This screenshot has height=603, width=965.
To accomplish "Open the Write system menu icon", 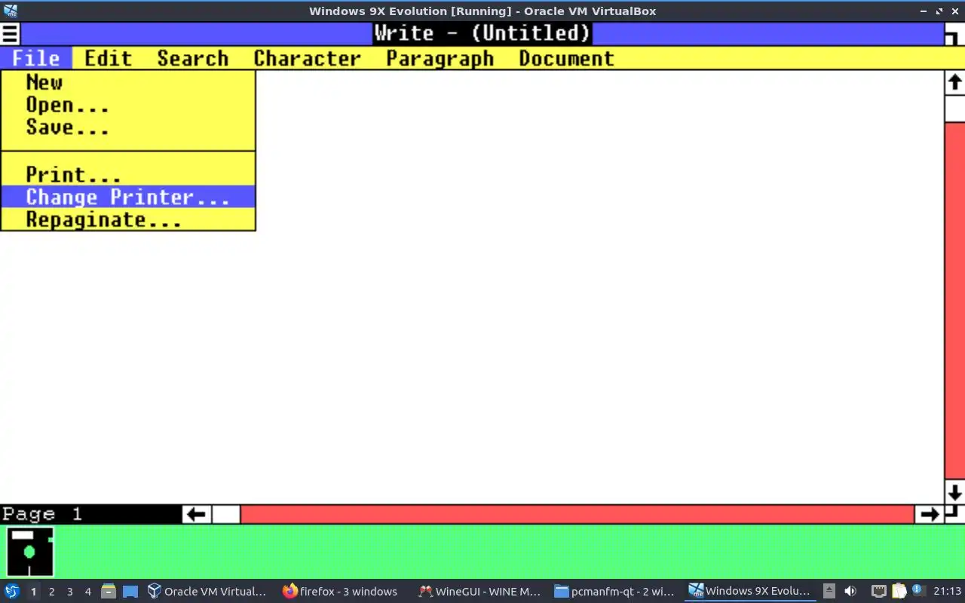I will click(x=10, y=34).
